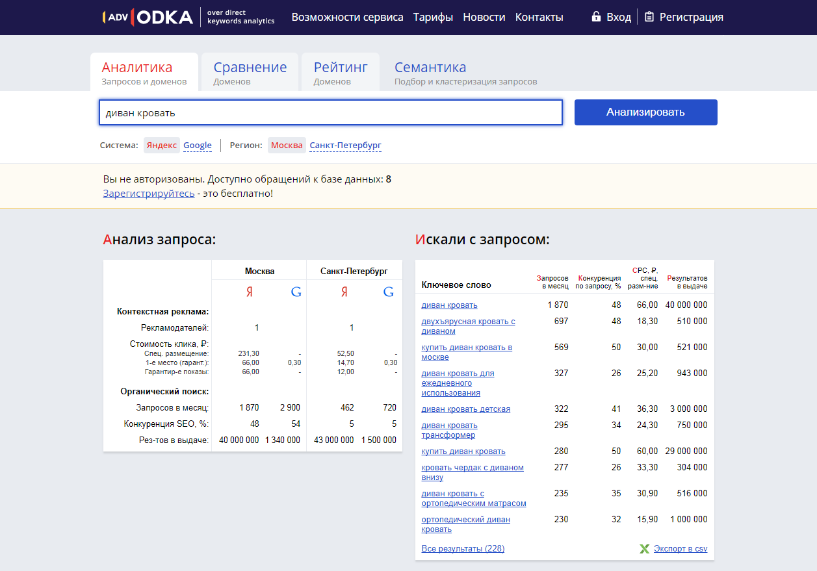Click the Экспорт в csv link
817x571 pixels.
[x=679, y=548]
